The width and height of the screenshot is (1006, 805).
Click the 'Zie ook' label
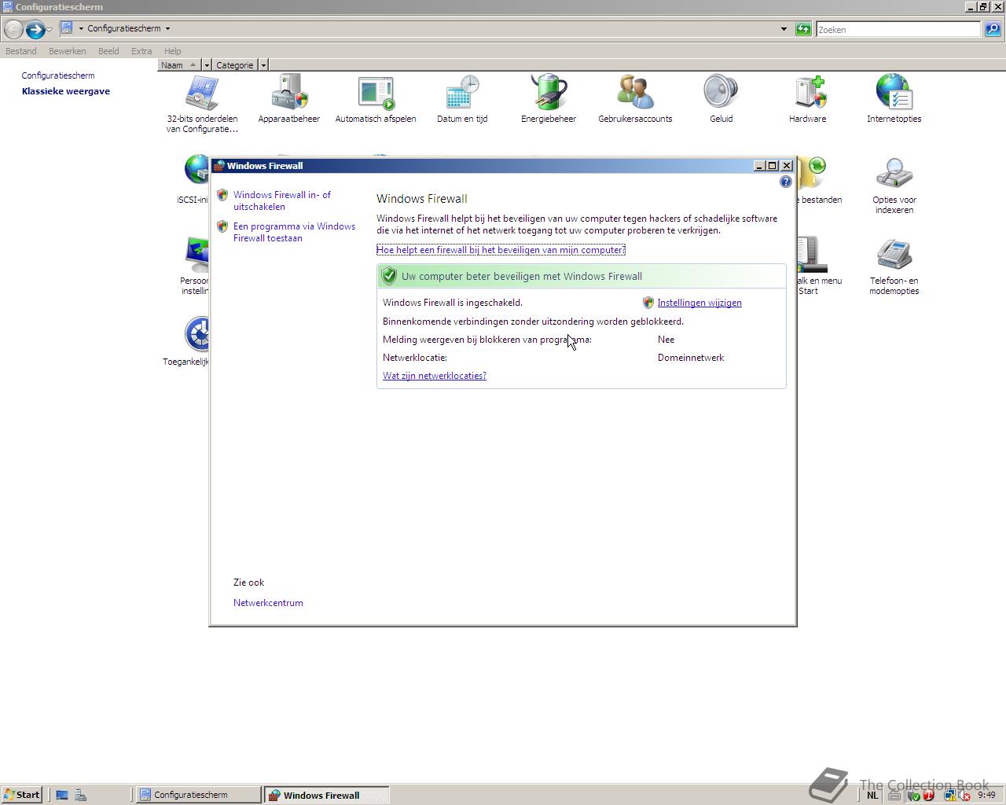pos(248,583)
